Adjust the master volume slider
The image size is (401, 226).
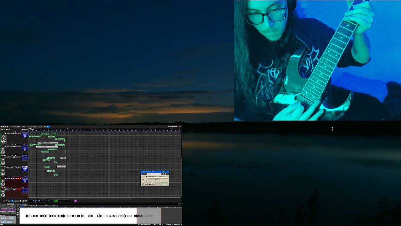(71, 201)
